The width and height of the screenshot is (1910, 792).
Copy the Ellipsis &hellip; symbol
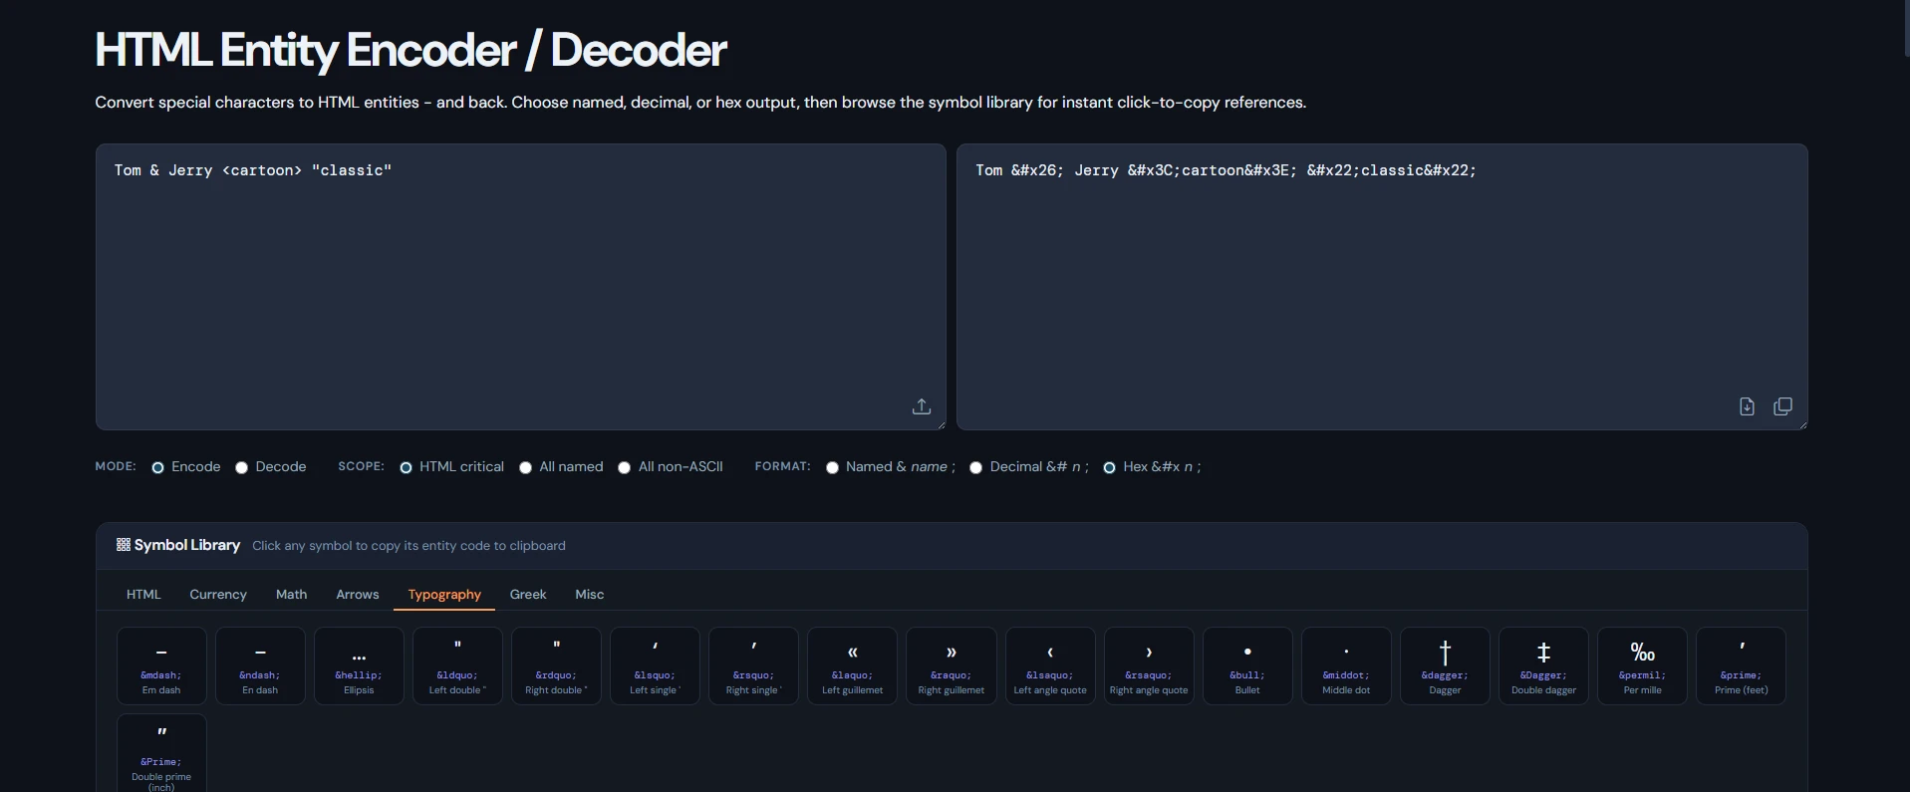tap(359, 665)
